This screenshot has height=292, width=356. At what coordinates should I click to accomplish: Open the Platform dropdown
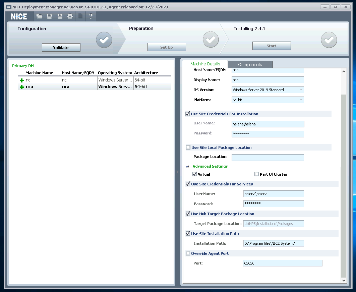click(301, 100)
